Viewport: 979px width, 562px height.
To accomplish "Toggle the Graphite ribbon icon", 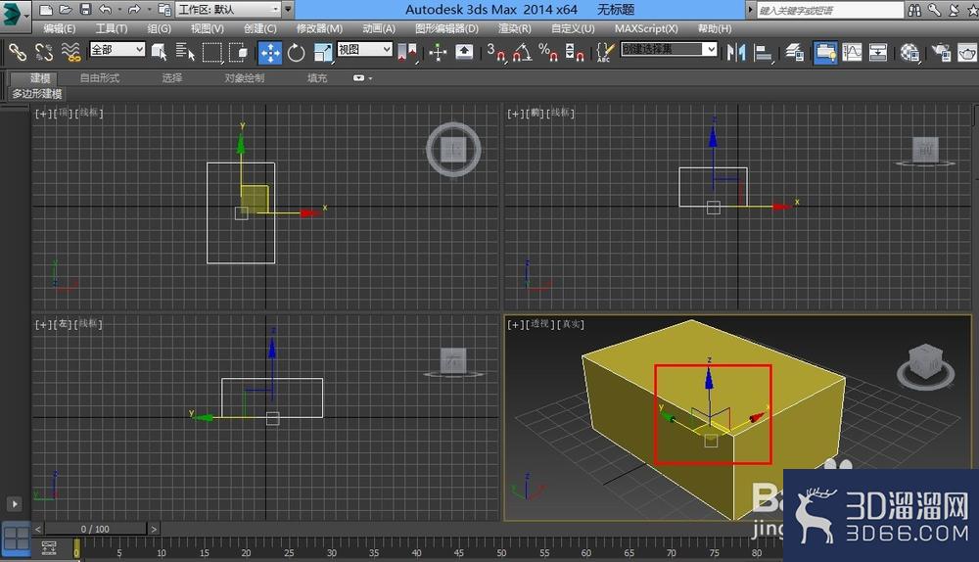I will (825, 53).
